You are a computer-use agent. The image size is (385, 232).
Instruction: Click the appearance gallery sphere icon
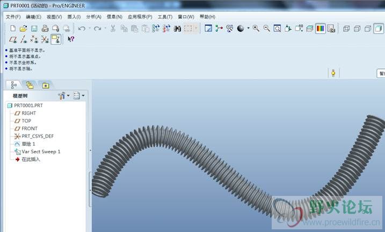click(241, 29)
